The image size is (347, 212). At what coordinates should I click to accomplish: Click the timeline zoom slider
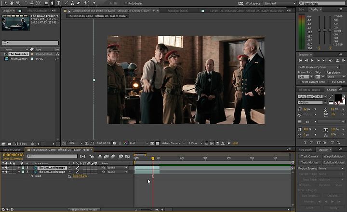[x=147, y=210]
